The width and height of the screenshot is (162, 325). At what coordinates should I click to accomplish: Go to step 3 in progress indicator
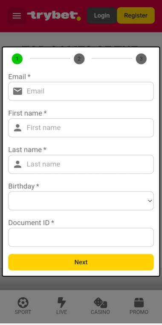click(141, 59)
